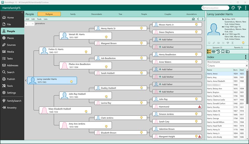Show Leroy's descendants with the left arrow
Image resolution: width=249 pixels, height=144 pixels.
[x=26, y=81]
